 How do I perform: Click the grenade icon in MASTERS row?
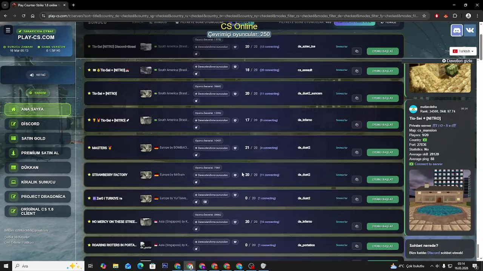[196, 155]
